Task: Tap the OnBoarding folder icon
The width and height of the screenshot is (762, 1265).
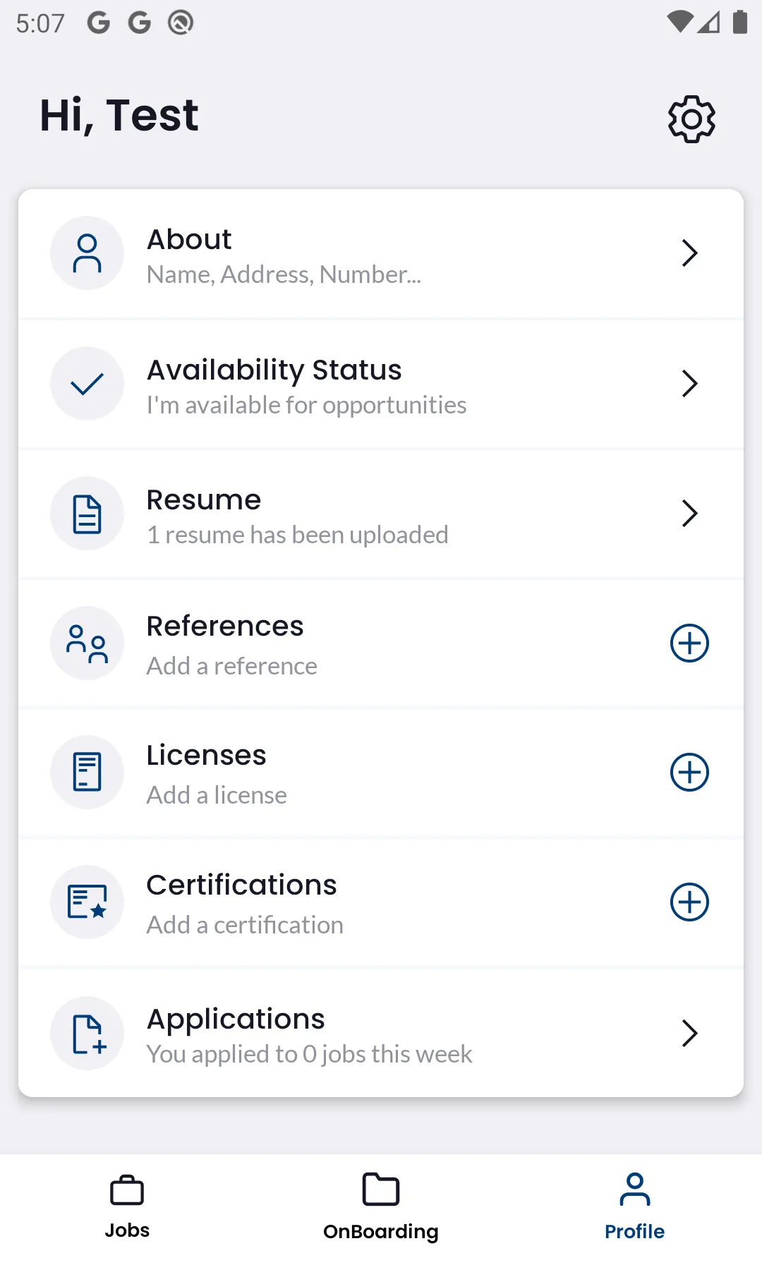Action: 381,1190
